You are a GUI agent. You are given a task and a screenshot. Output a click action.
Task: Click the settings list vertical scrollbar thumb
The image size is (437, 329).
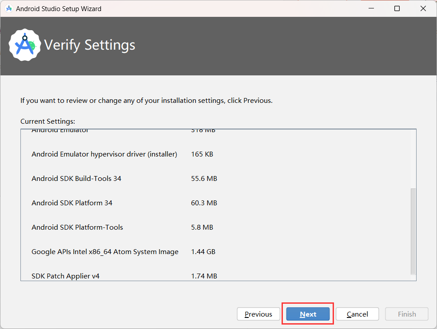click(413, 231)
